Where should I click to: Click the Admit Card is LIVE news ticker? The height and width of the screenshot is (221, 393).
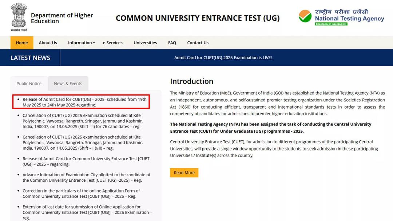pos(223,57)
